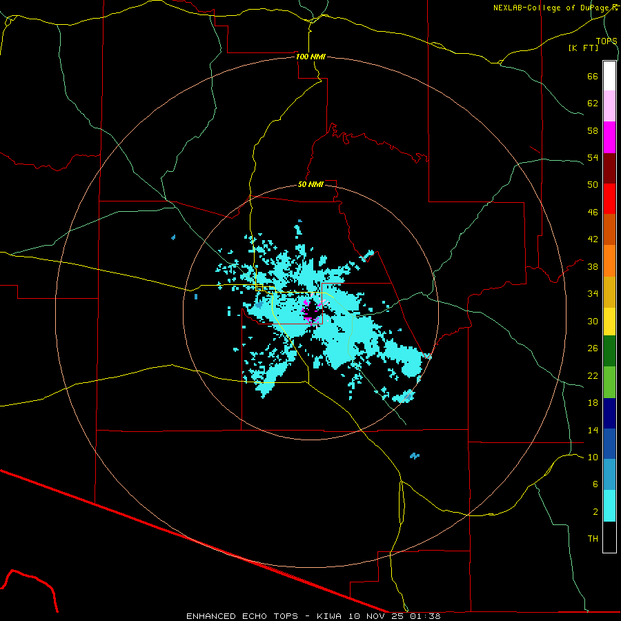Image resolution: width=621 pixels, height=621 pixels.
Task: Pick the navy blue legend swatch
Action: [x=609, y=413]
